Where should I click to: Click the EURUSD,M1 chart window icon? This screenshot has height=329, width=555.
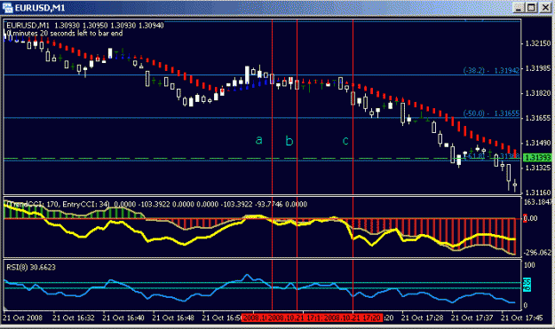click(7, 7)
